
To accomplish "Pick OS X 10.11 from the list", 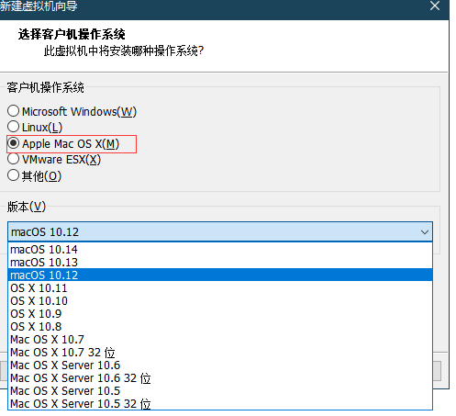I will click(x=220, y=288).
